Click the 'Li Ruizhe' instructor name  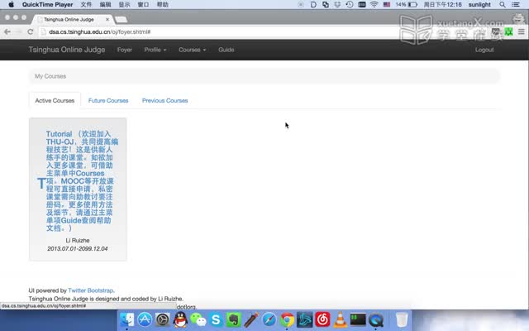coord(78,241)
